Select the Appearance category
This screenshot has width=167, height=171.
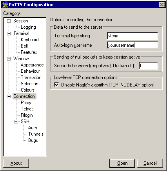point(32,65)
